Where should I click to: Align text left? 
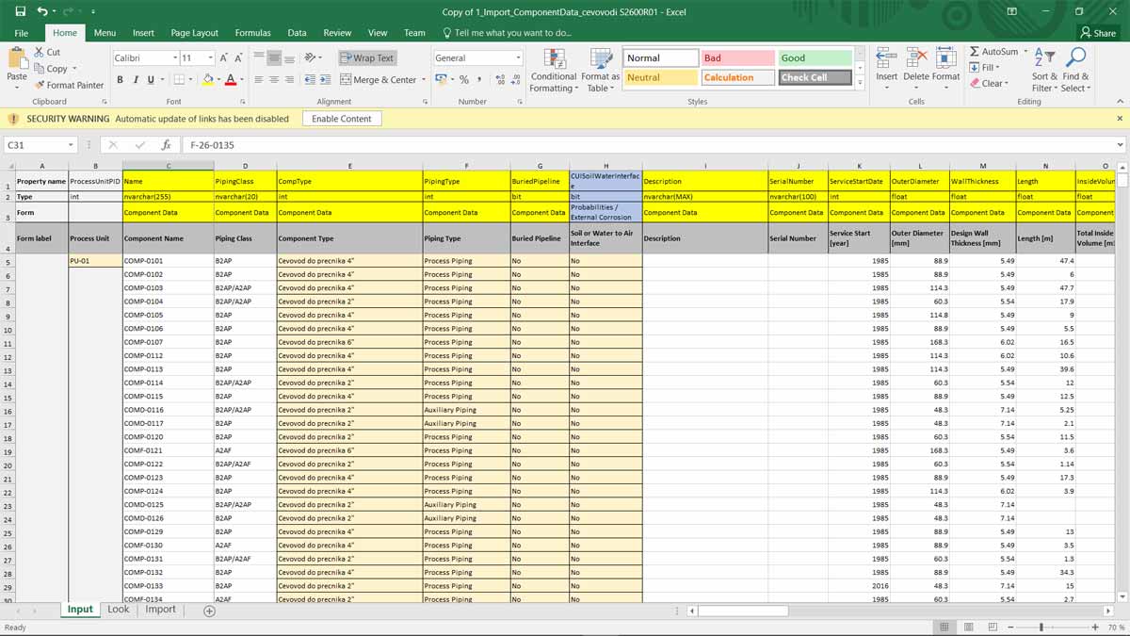click(x=260, y=80)
